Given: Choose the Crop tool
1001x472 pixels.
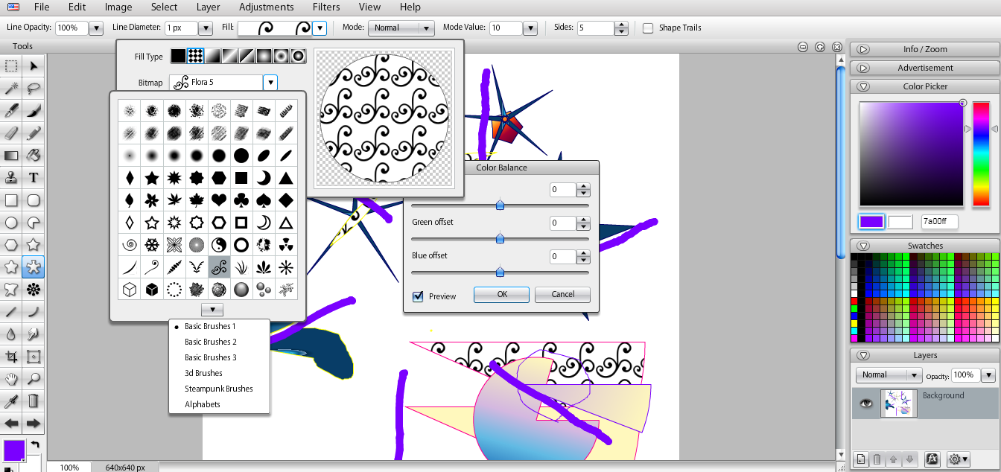Looking at the screenshot, I should tap(11, 357).
